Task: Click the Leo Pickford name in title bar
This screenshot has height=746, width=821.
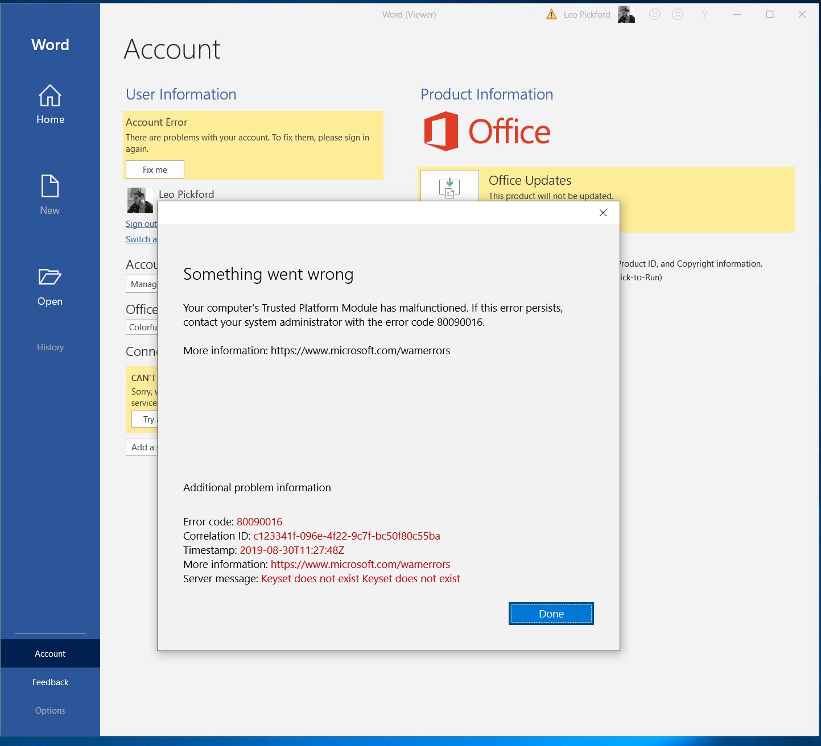Action: (587, 15)
